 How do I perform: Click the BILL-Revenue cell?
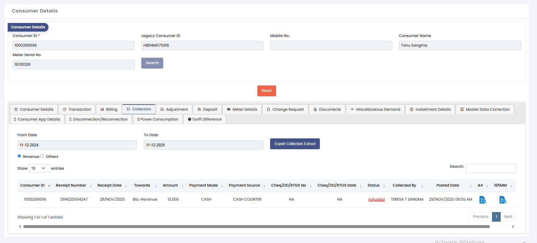145,199
